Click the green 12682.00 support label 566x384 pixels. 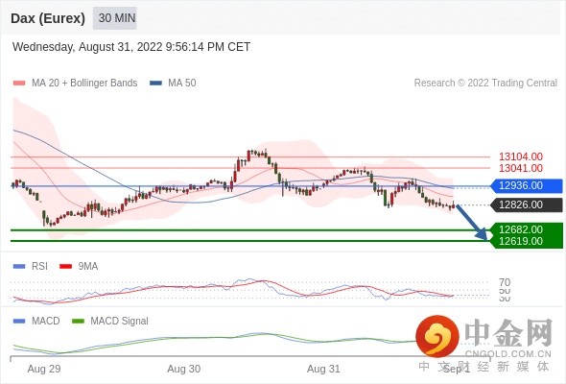[521, 229]
